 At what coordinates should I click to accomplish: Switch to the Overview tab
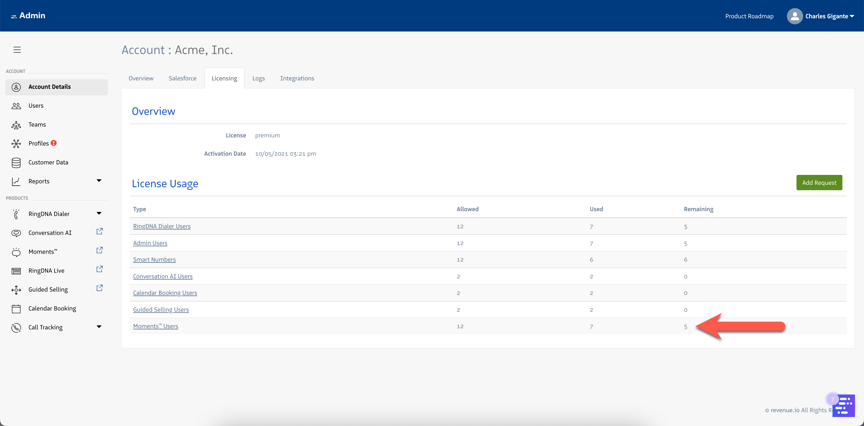[x=141, y=78]
